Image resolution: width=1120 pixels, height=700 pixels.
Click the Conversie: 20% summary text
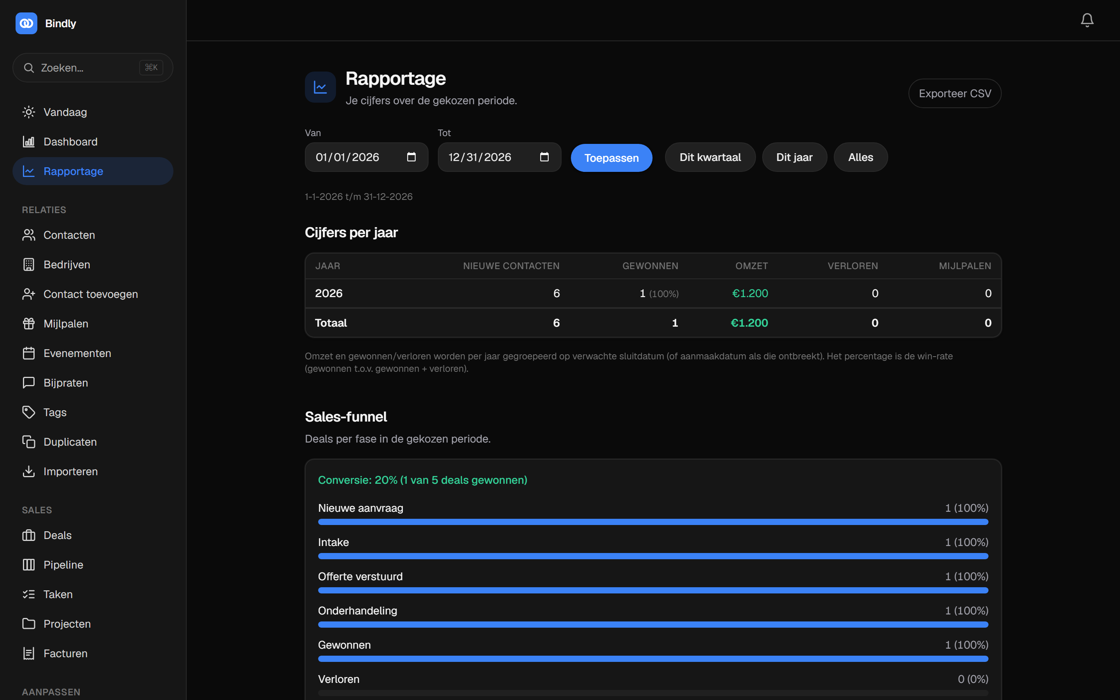click(x=423, y=480)
